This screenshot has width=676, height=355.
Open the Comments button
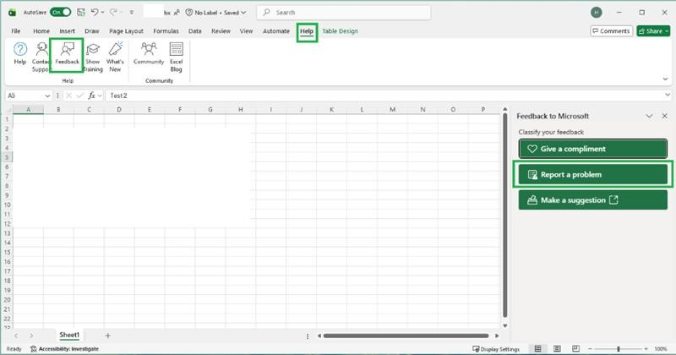click(611, 31)
